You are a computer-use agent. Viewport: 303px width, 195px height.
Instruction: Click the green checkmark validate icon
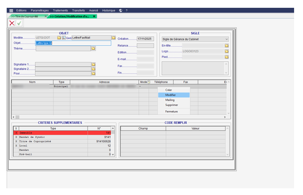tap(19, 23)
